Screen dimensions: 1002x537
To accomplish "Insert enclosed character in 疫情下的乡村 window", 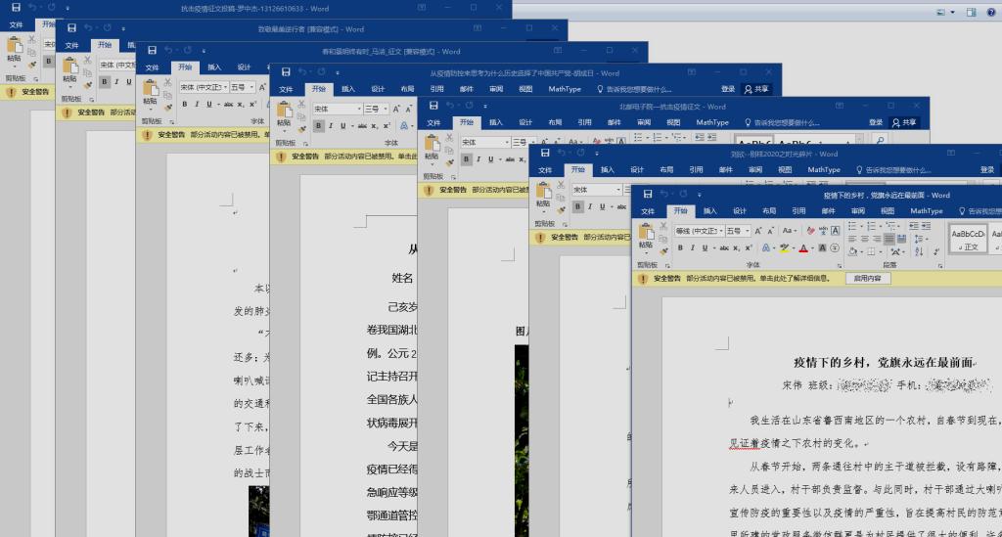I will coord(835,247).
